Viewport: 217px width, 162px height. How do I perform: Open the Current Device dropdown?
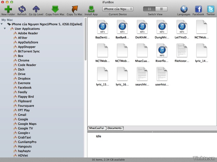tap(118, 9)
